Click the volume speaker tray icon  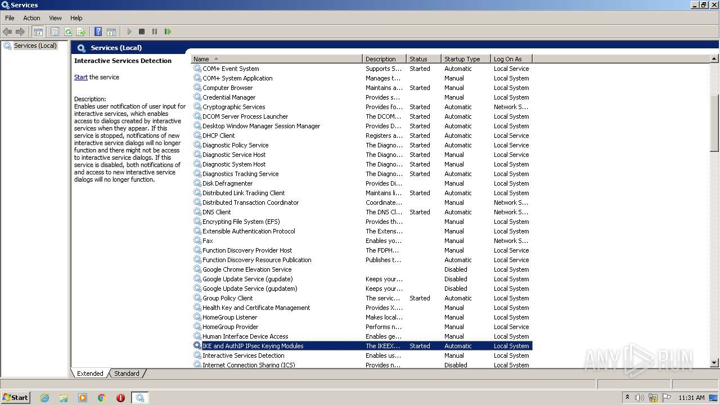click(640, 398)
